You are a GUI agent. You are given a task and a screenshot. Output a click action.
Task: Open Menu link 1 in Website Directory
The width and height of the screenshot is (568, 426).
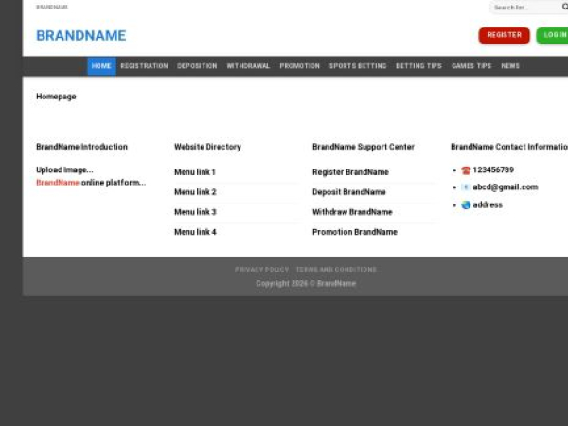(x=195, y=172)
